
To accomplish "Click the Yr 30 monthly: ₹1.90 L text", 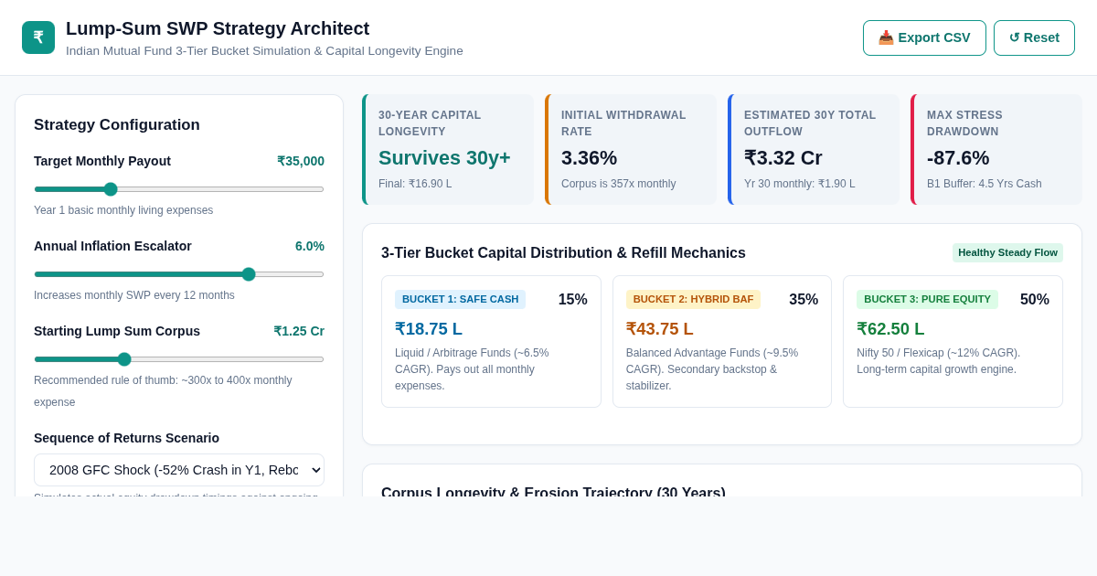I will tap(800, 184).
